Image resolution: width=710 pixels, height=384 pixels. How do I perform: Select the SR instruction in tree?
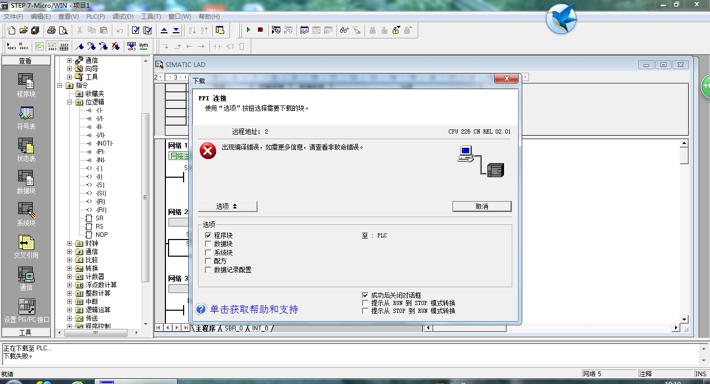click(99, 218)
